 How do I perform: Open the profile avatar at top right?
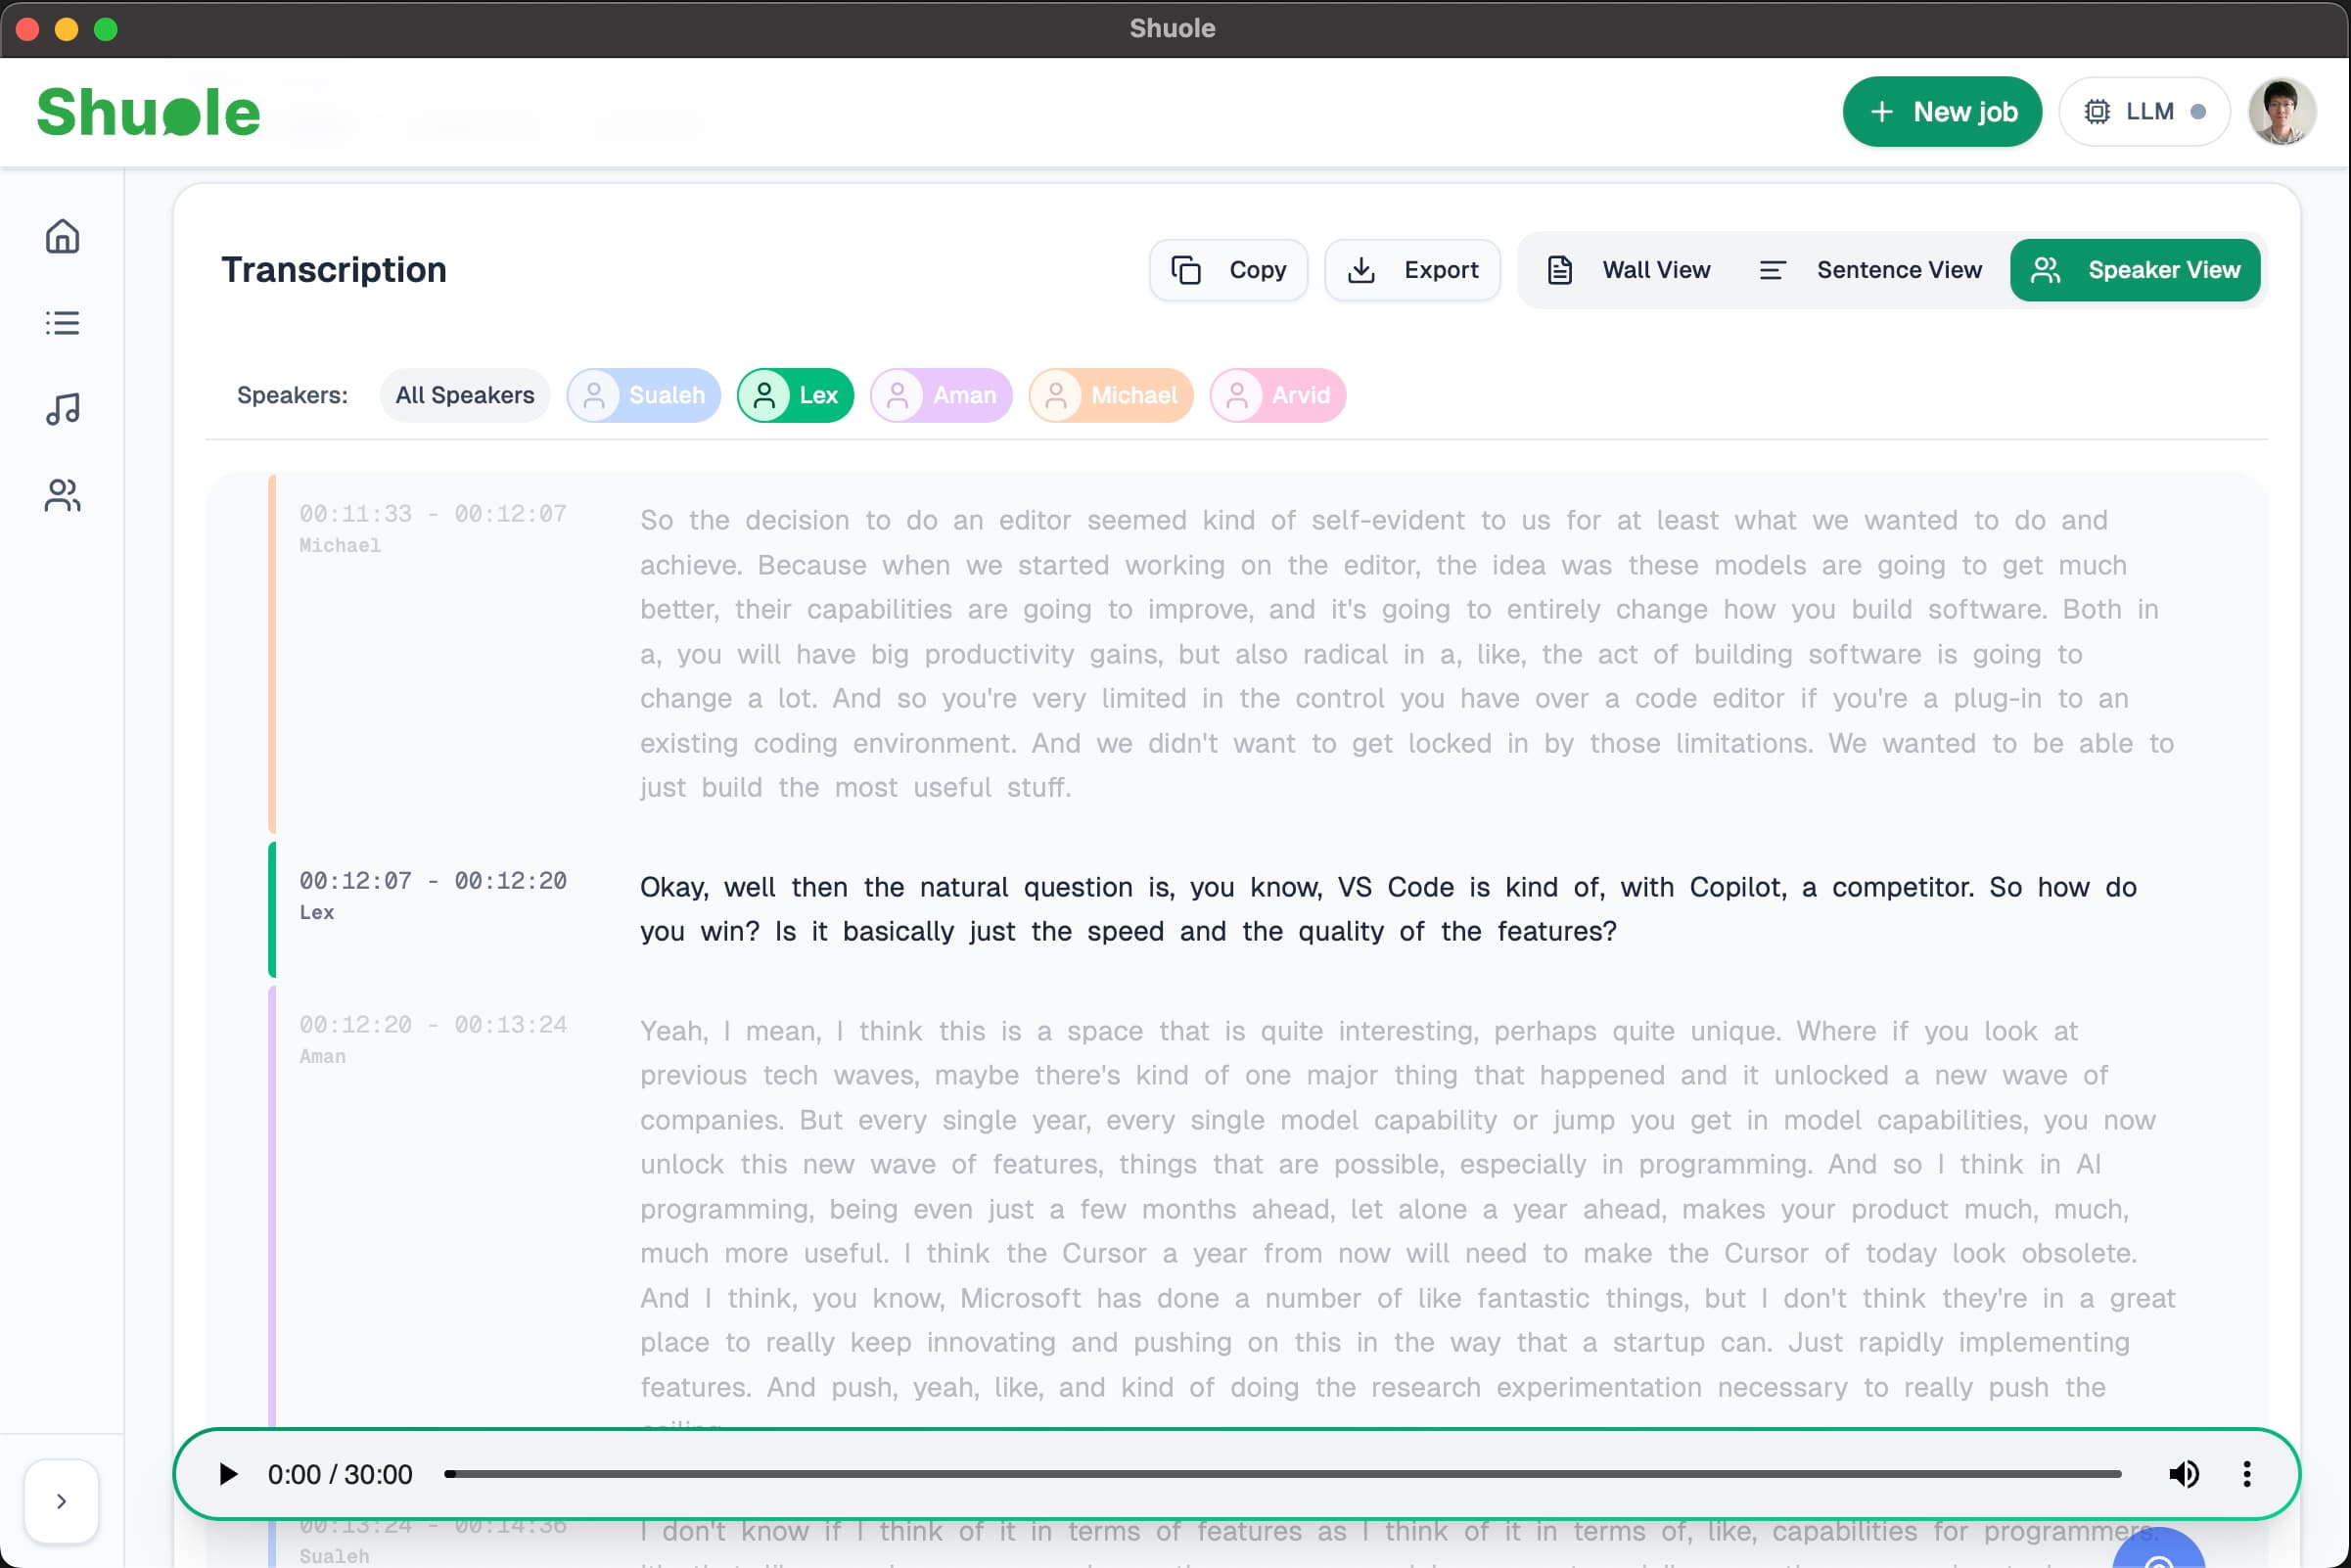pyautogui.click(x=2283, y=111)
